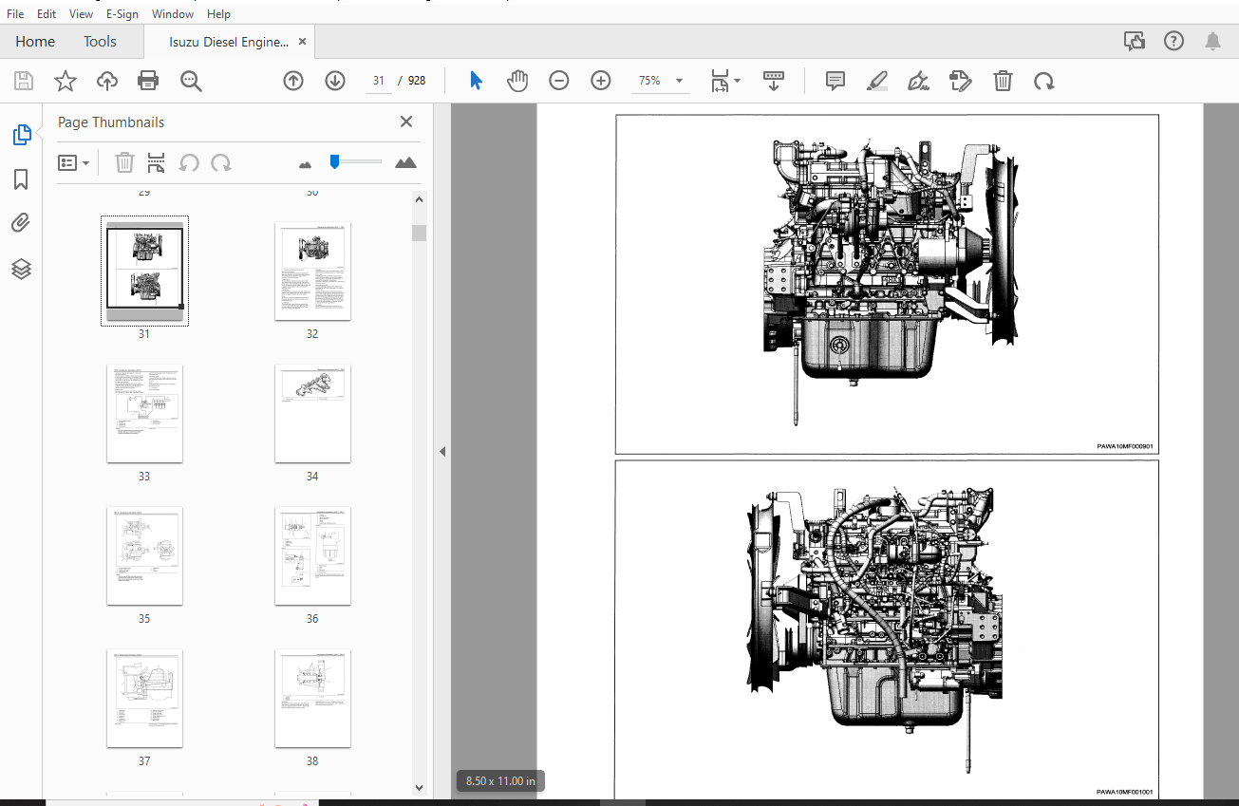Collapse the navigation pane with the side arrow

click(x=441, y=452)
